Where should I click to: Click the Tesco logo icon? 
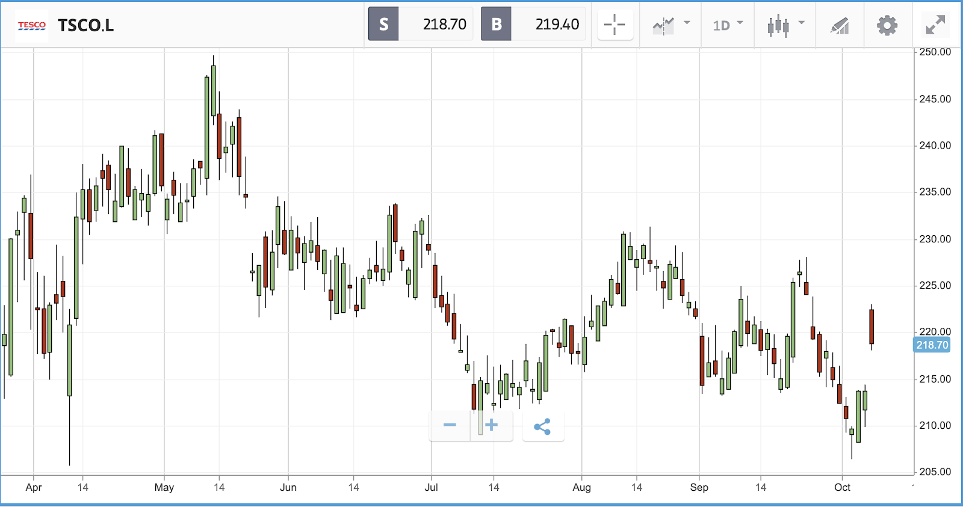tap(32, 25)
